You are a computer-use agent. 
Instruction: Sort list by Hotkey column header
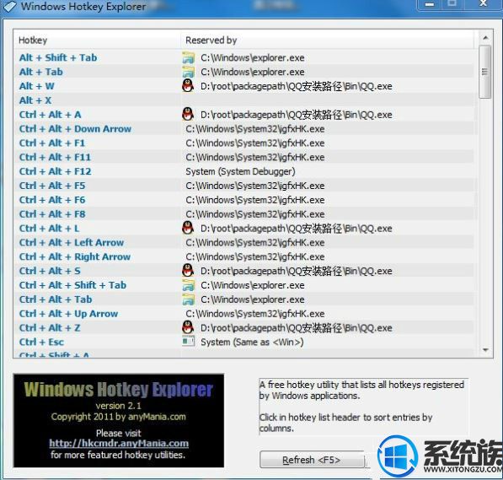97,40
